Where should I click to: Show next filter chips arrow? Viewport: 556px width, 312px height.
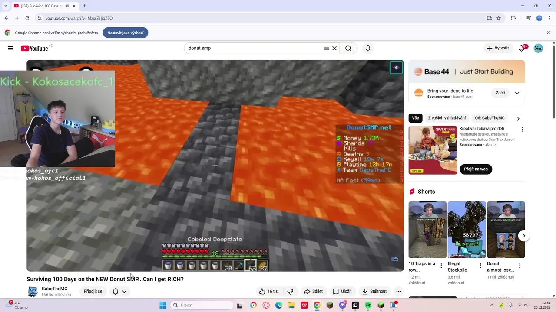pyautogui.click(x=518, y=118)
